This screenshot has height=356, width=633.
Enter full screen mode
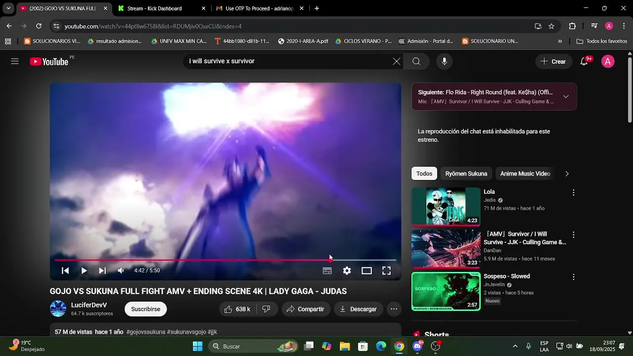pyautogui.click(x=386, y=270)
